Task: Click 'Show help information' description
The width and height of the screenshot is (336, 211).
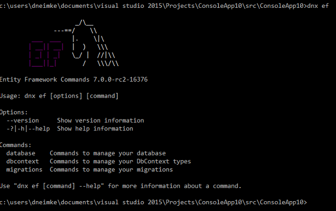Action: (x=95, y=129)
